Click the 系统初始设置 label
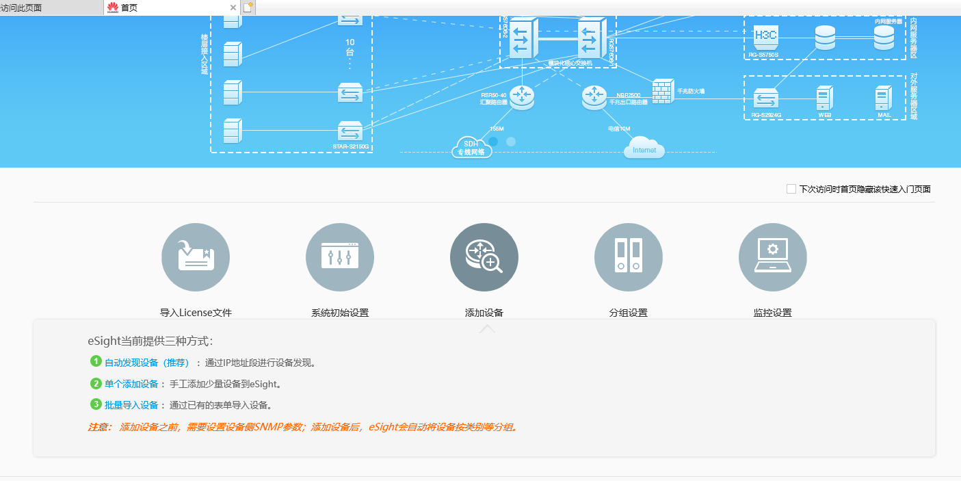This screenshot has width=961, height=481. 340,313
